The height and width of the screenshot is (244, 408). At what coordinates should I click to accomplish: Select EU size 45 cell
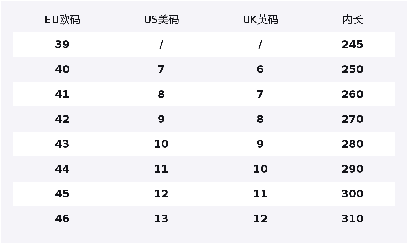point(62,194)
